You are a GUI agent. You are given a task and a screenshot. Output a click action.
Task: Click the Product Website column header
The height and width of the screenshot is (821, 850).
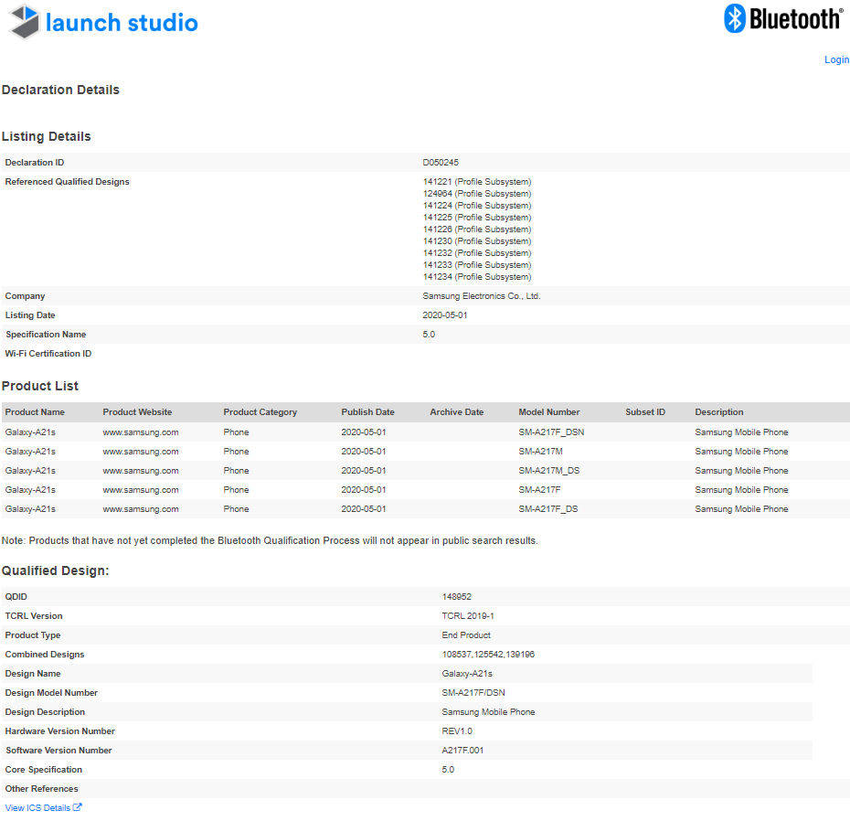click(137, 412)
